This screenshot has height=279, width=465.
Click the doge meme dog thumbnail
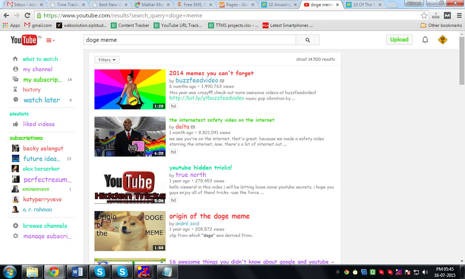coord(130,231)
